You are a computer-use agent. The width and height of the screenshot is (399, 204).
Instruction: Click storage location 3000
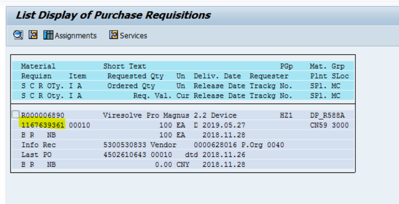pos(340,125)
